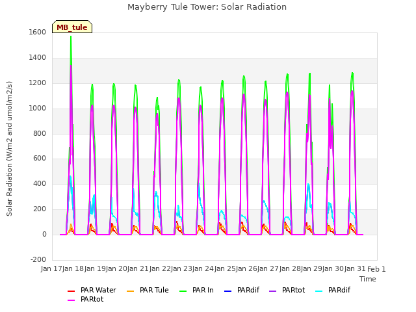Click the 1400 y-axis tick label
Screen dimensions: 416x312
(38, 57)
